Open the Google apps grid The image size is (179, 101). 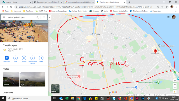pos(168,17)
